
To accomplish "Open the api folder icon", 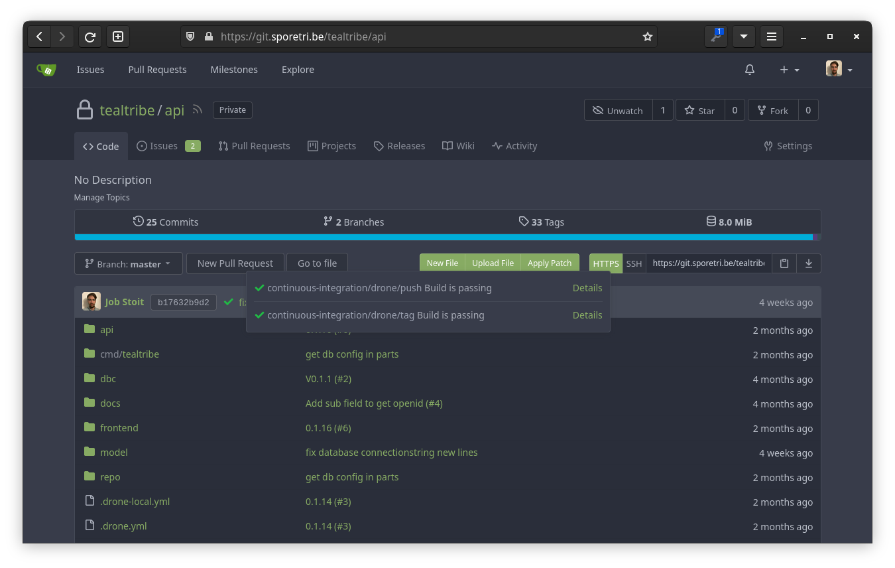I will (x=89, y=329).
